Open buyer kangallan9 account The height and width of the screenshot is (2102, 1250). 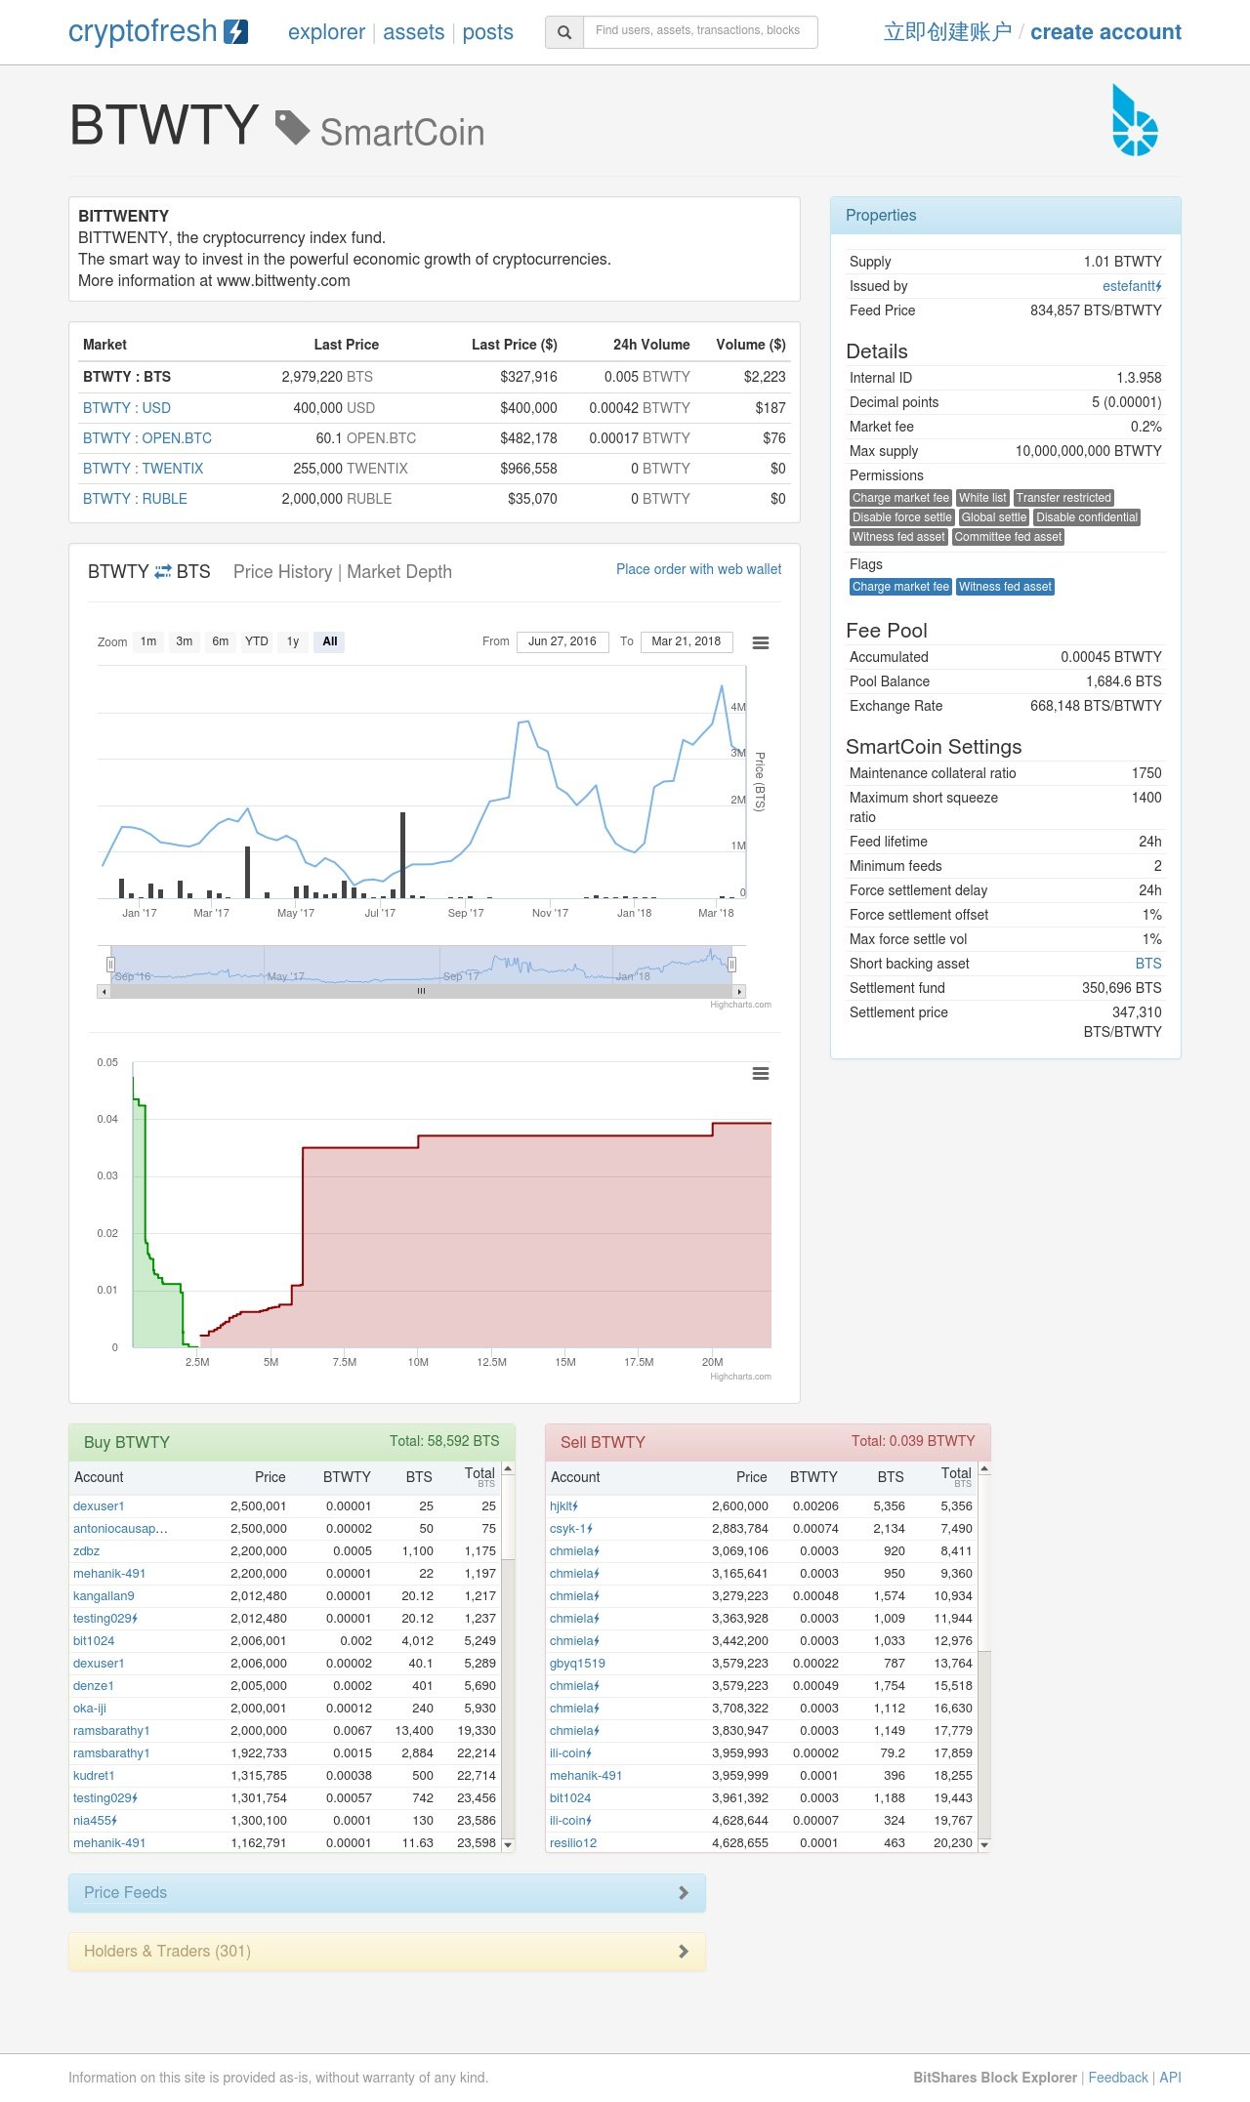point(104,1596)
